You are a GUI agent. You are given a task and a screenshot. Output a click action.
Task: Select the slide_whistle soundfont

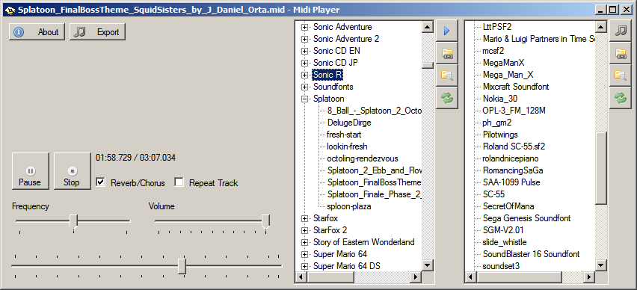(505, 242)
